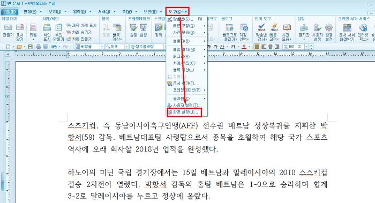This screenshot has width=375, height=203.
Task: Click 차례 만들기 in ribbon
Action: 79,39
